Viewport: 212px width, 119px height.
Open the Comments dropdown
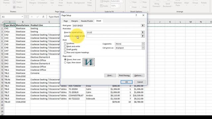point(143,44)
